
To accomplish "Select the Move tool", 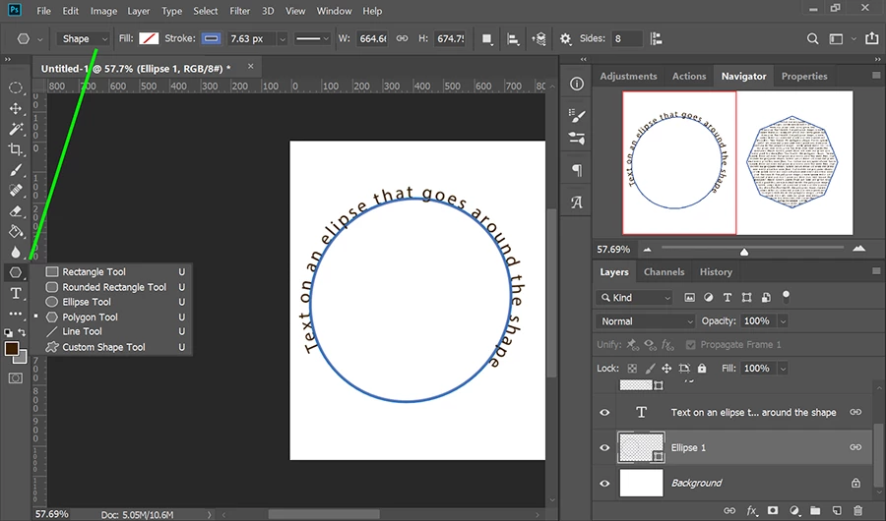I will coord(16,108).
